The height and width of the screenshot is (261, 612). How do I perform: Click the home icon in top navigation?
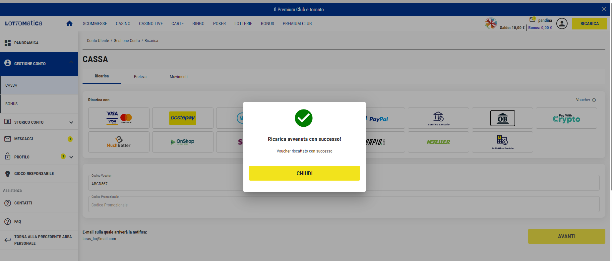[69, 23]
